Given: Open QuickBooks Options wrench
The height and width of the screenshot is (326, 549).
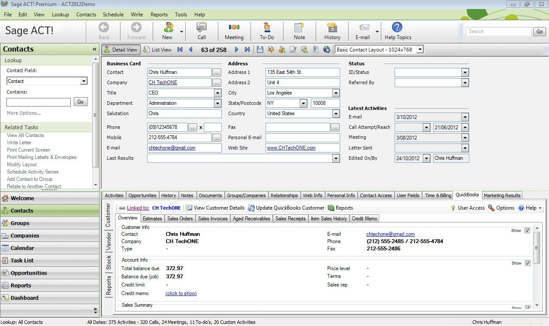Looking at the screenshot, I should click(501, 208).
